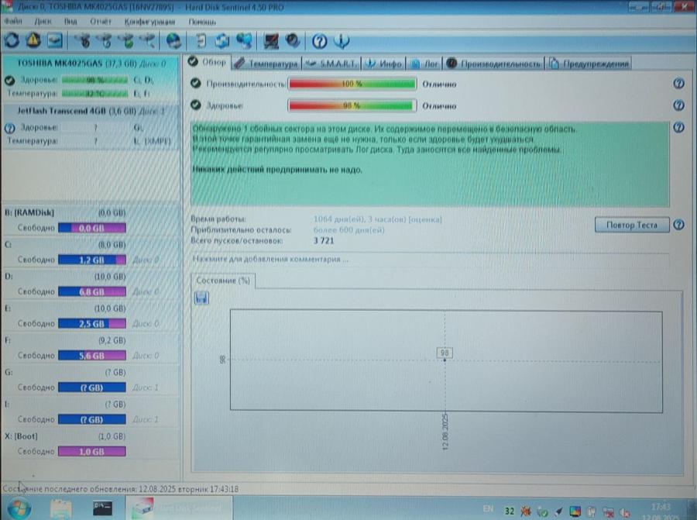Click status bar last update text

click(121, 489)
